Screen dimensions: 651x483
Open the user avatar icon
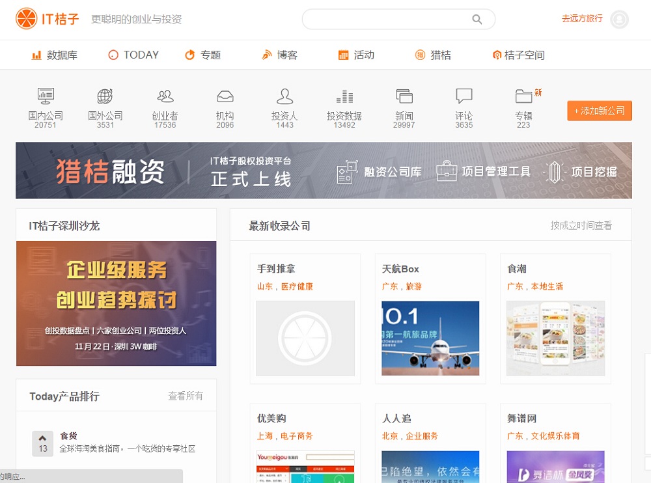coord(619,19)
